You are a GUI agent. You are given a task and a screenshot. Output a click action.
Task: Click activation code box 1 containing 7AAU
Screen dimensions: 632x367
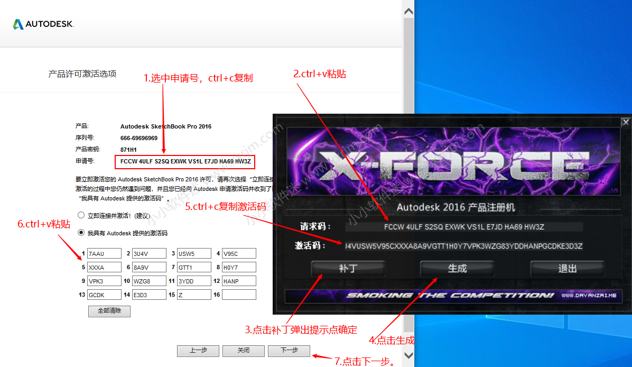point(104,254)
